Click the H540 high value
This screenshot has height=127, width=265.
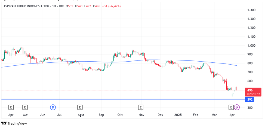point(79,7)
